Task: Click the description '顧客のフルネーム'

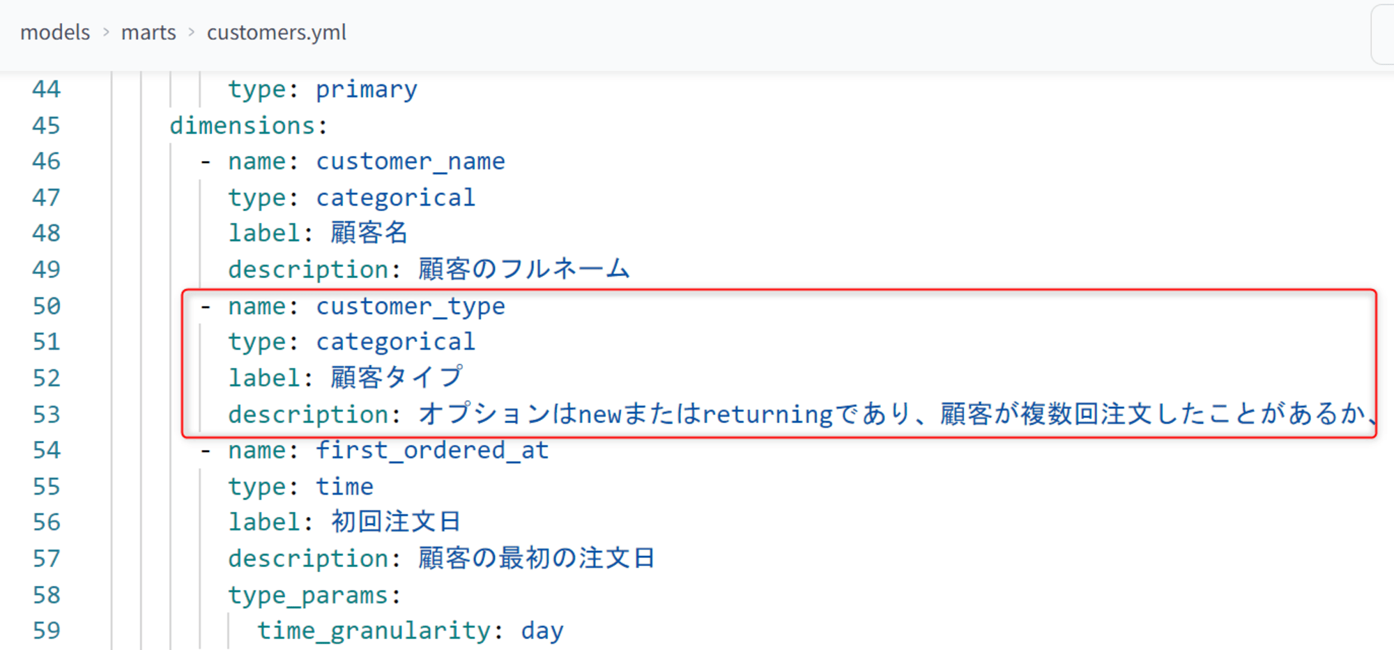Action: click(x=524, y=269)
